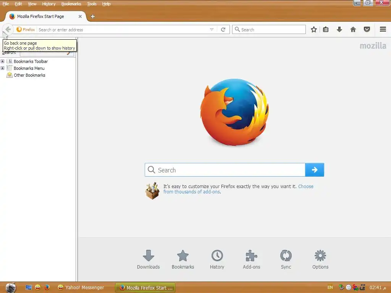The image size is (391, 293).
Task: Click the sidebar bookmarks search field
Action: [x=47, y=53]
